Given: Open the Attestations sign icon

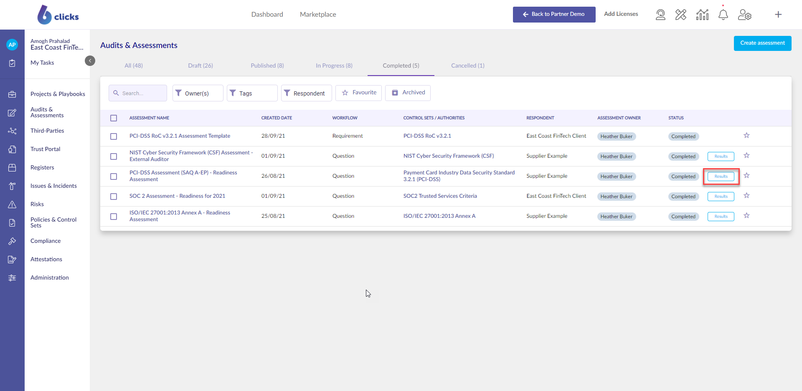Looking at the screenshot, I should 12,260.
